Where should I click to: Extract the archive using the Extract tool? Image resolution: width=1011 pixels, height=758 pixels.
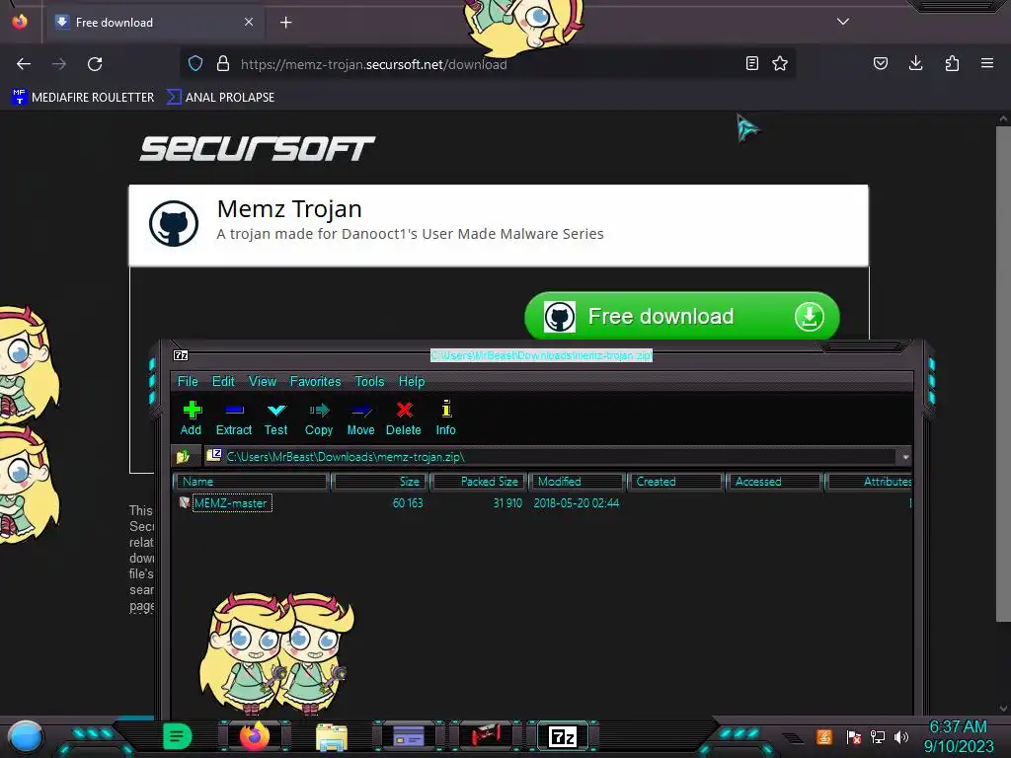[233, 417]
